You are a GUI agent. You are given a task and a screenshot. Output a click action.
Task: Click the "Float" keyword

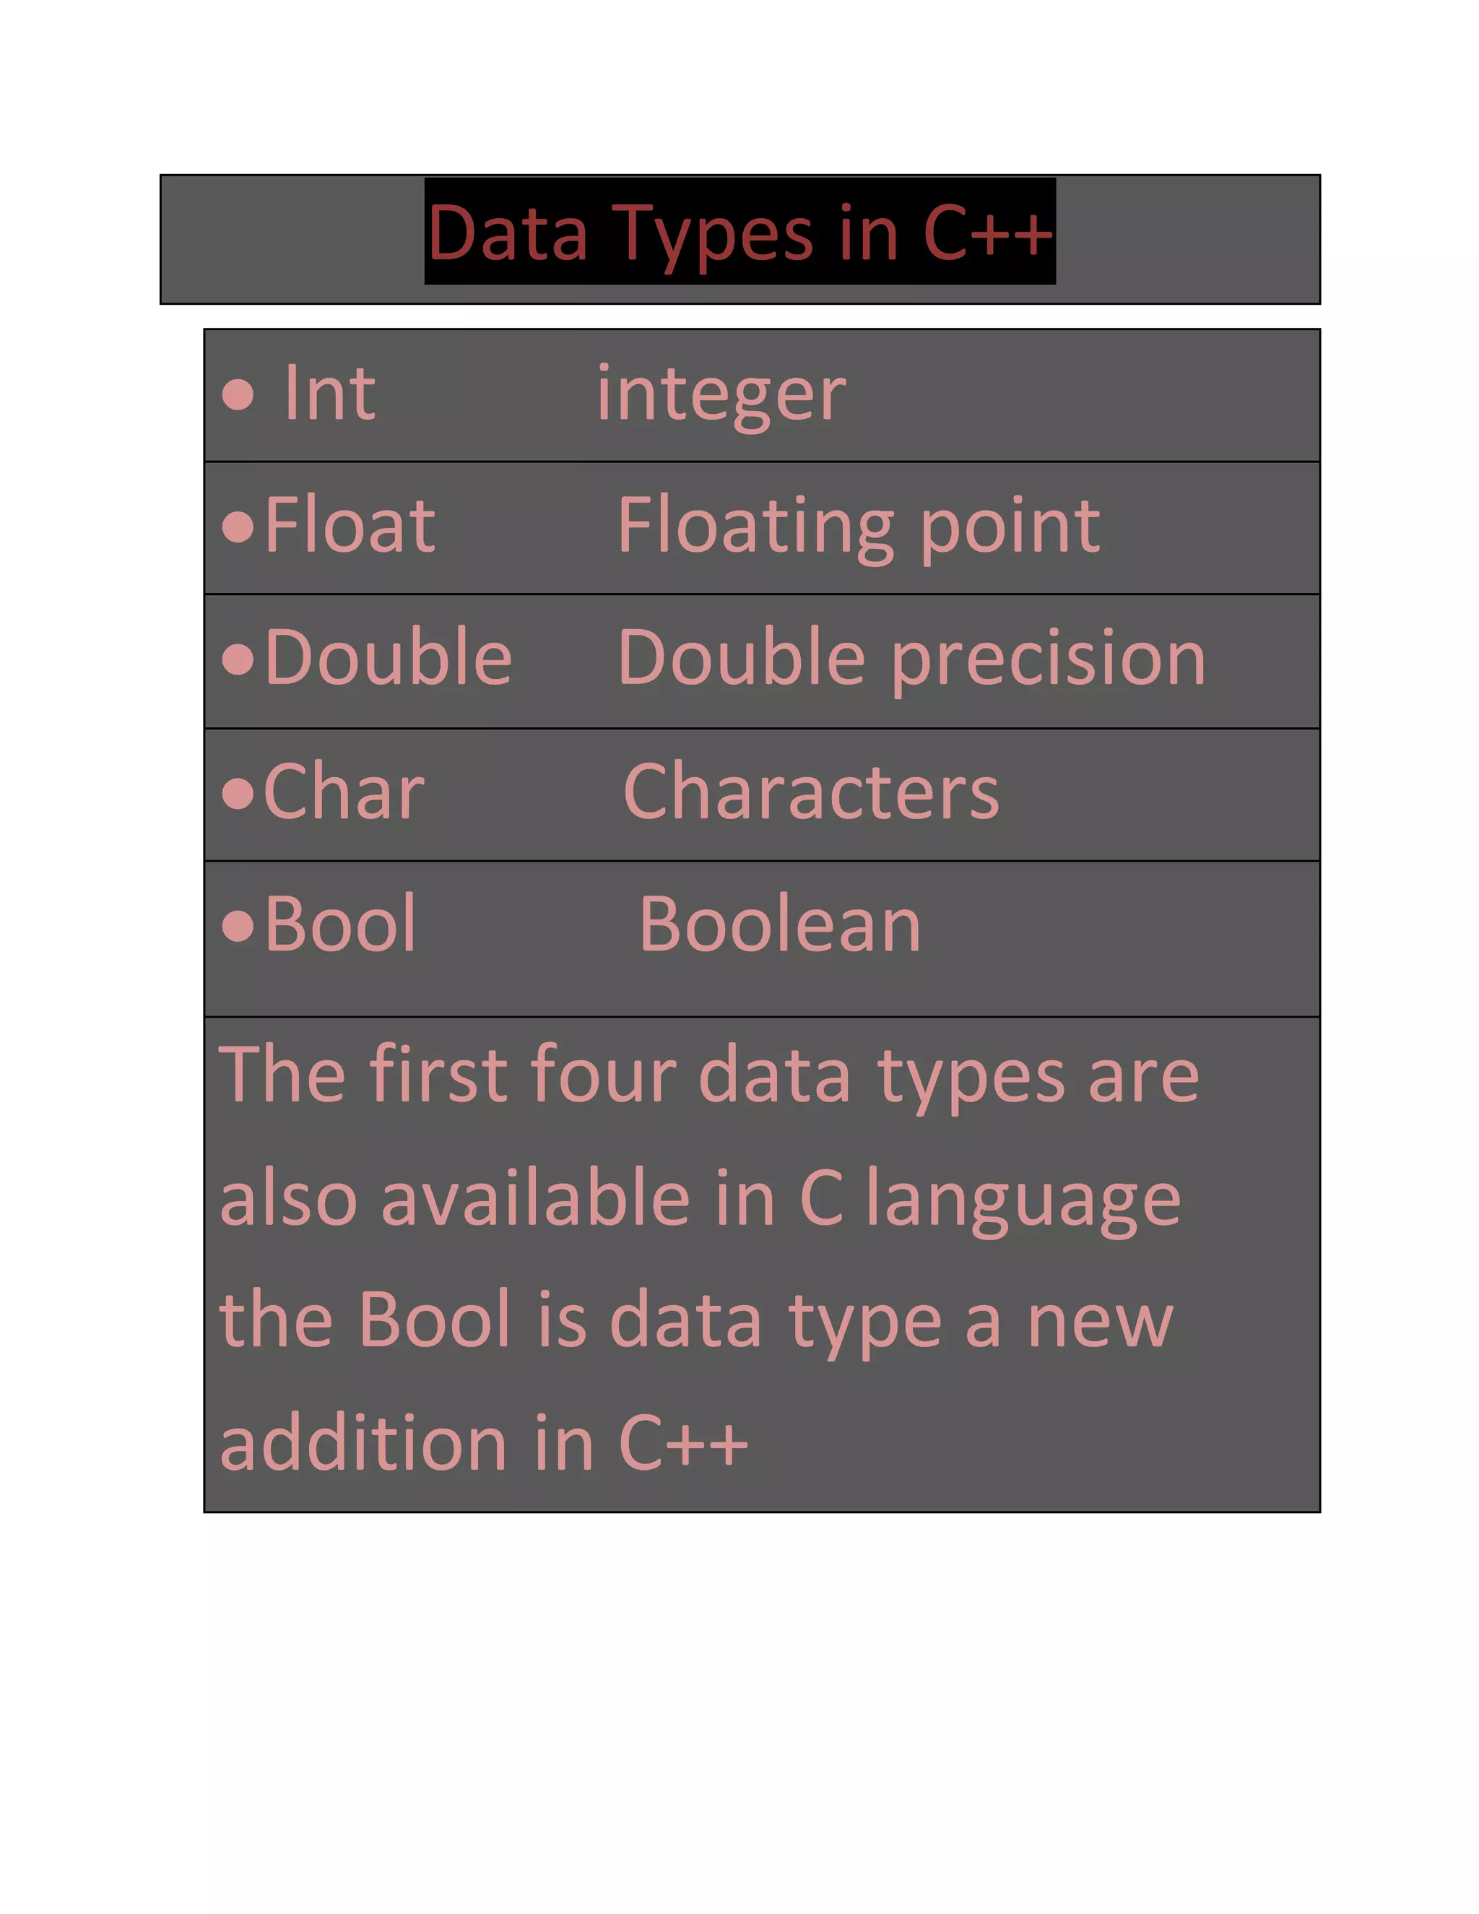(350, 526)
